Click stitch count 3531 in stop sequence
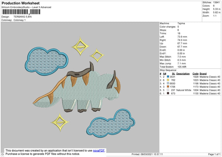 pyautogui.click(x=172, y=77)
